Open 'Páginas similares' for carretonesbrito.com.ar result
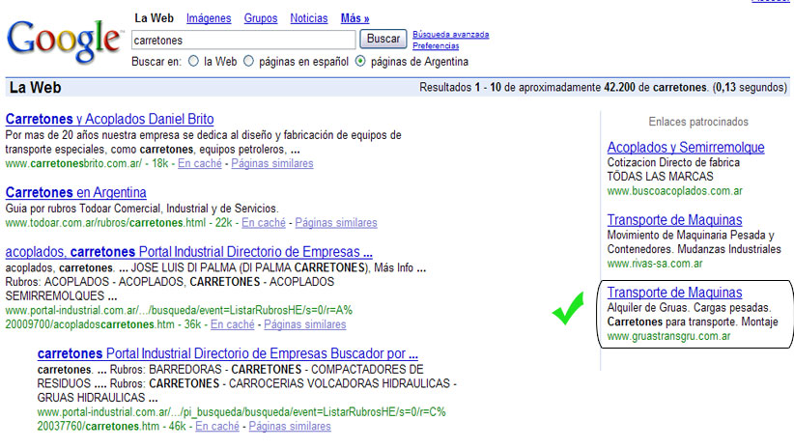Viewport: 794px width, 448px height. coord(272,163)
